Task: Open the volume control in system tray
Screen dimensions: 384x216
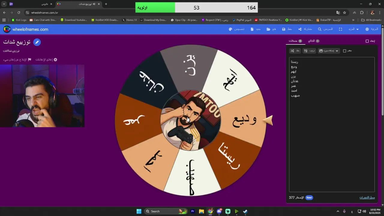Action: [364, 211]
